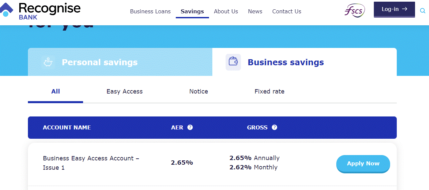The height and width of the screenshot is (190, 429).
Task: Open the search magnifier icon
Action: point(423,11)
